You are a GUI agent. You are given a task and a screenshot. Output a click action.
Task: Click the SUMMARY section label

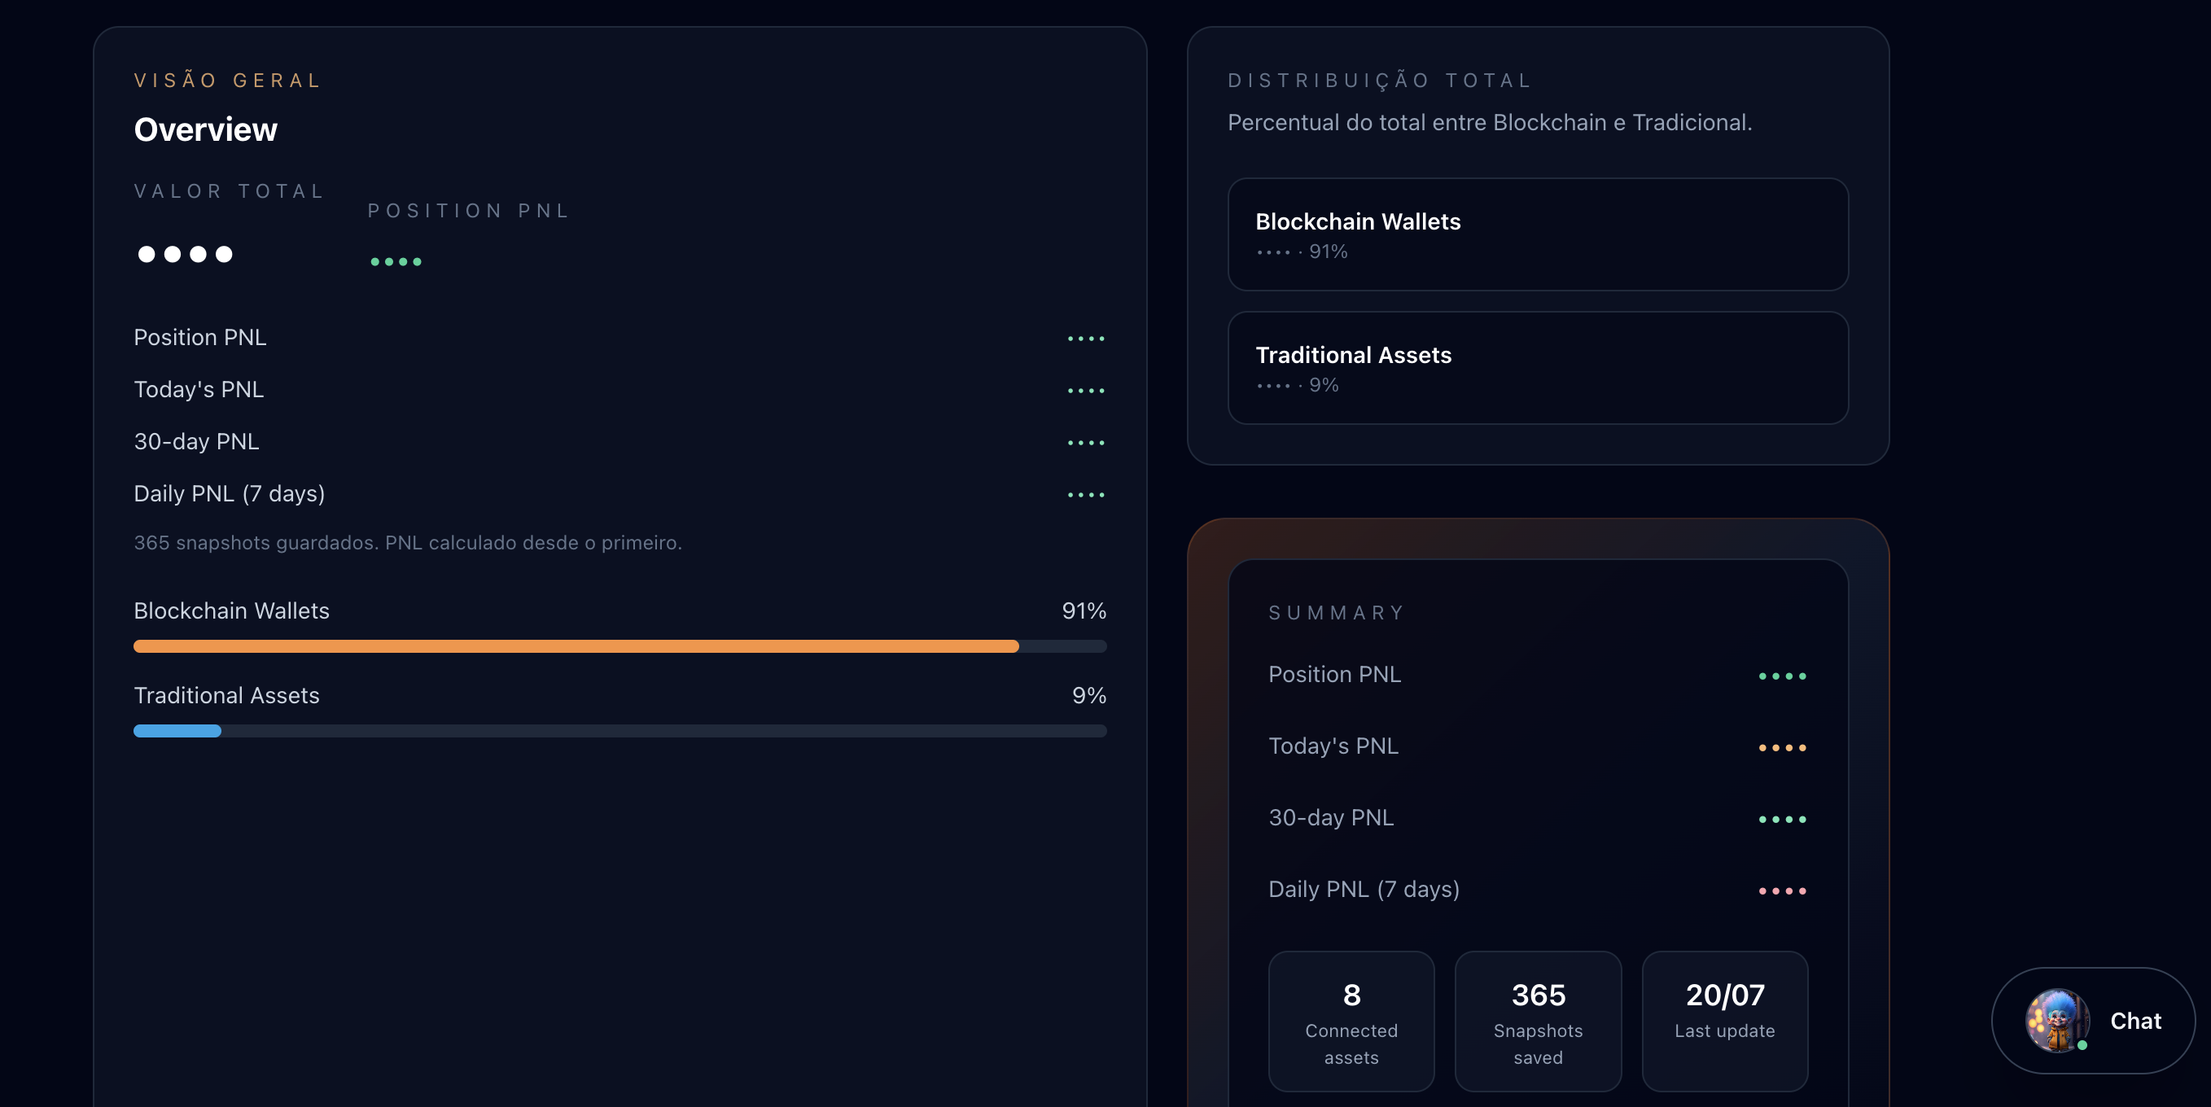pyautogui.click(x=1337, y=613)
